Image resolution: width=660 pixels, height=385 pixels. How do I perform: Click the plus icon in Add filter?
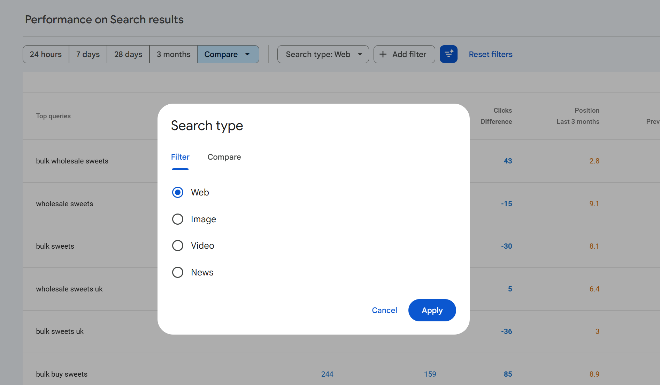[x=383, y=54]
